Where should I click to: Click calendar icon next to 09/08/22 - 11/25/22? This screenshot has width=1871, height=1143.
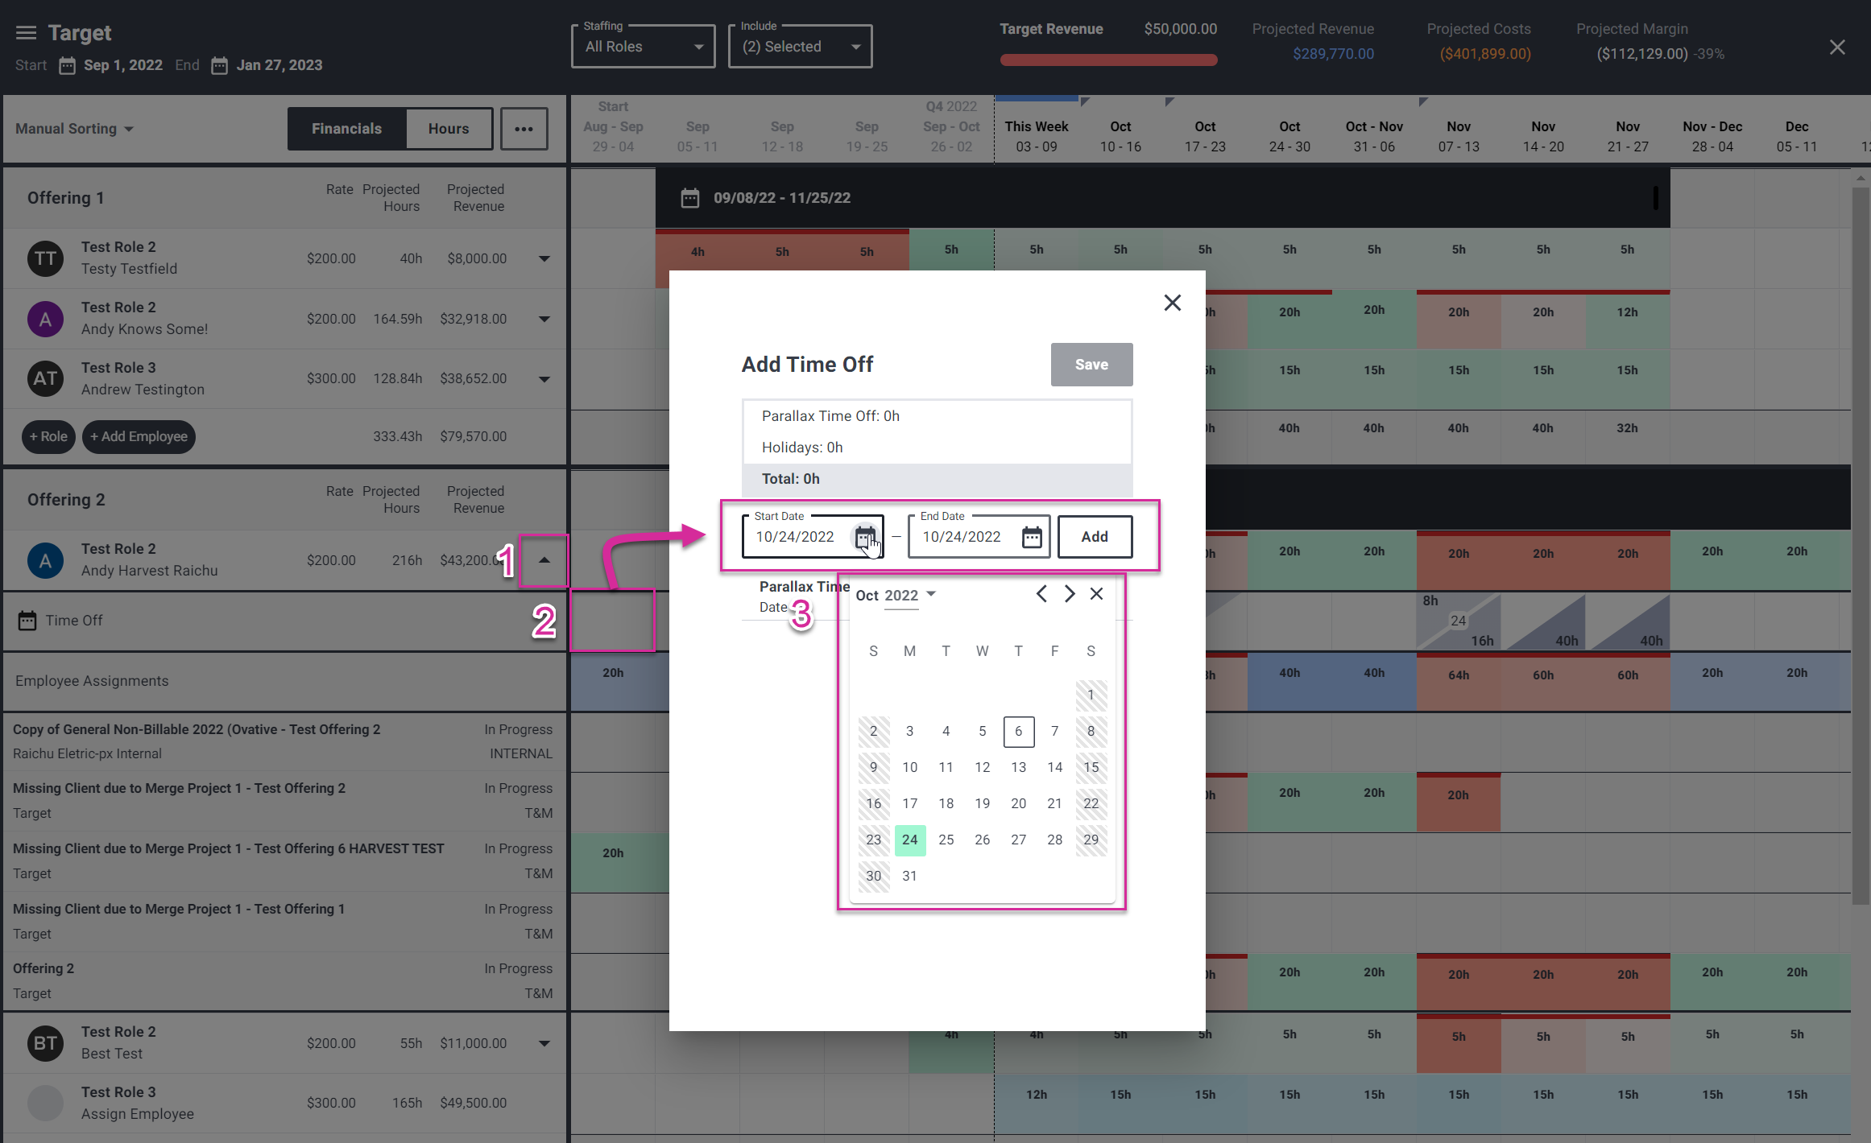point(690,198)
